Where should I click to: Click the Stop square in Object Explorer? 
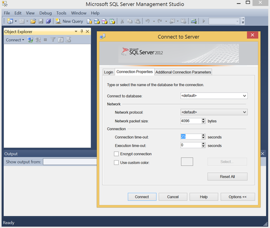45,40
